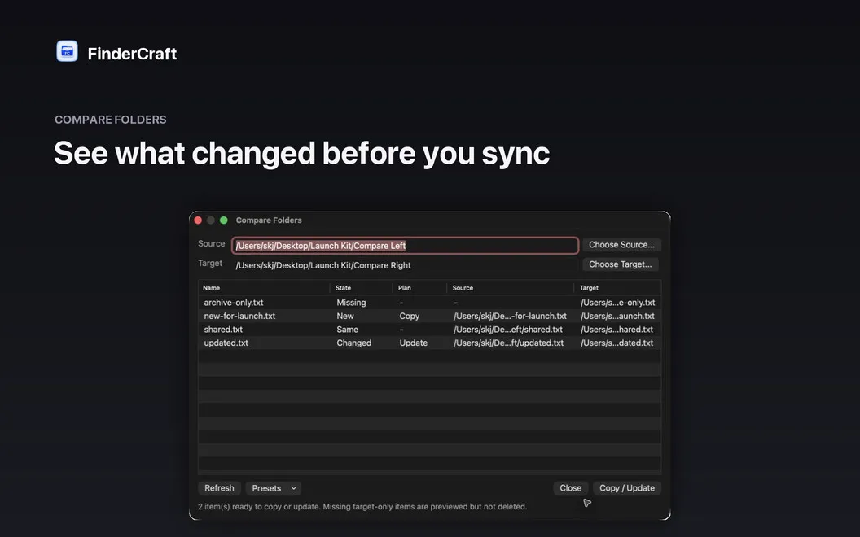Click the Update plan cell
This screenshot has height=537, width=860.
click(x=414, y=343)
